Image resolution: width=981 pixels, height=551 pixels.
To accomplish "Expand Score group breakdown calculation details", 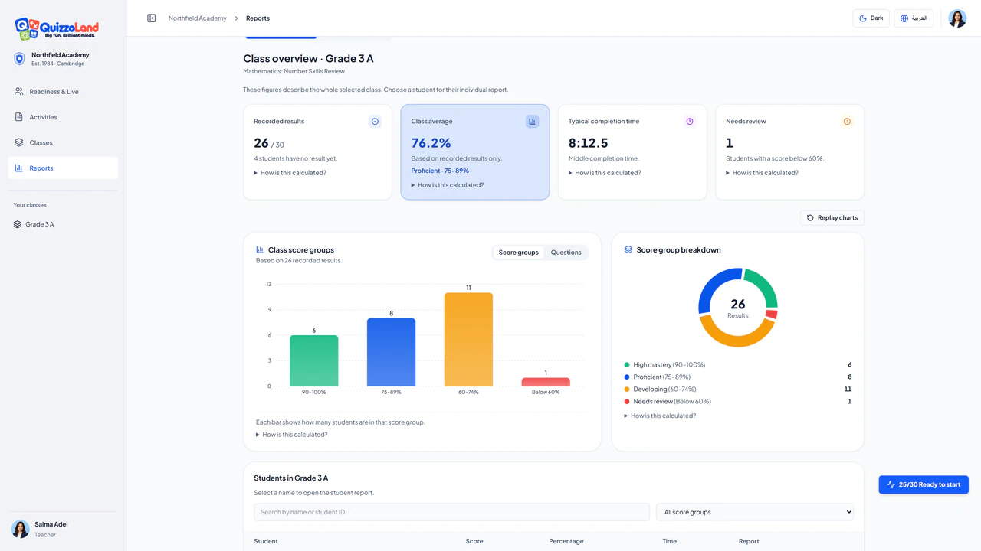I will (661, 416).
